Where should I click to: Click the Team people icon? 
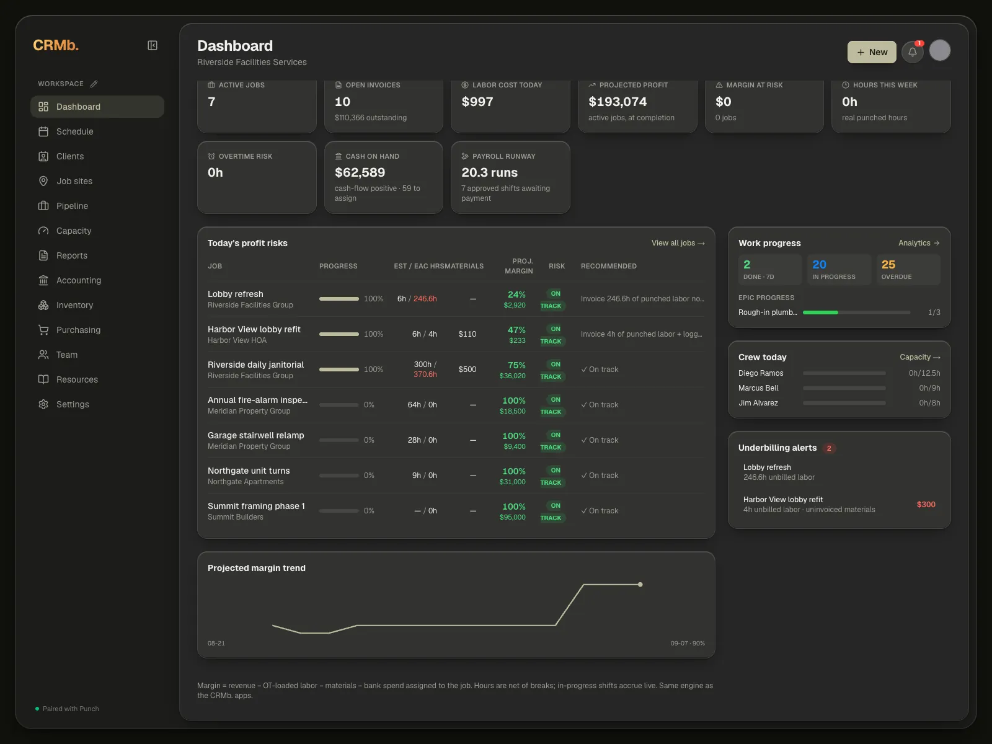tap(43, 355)
